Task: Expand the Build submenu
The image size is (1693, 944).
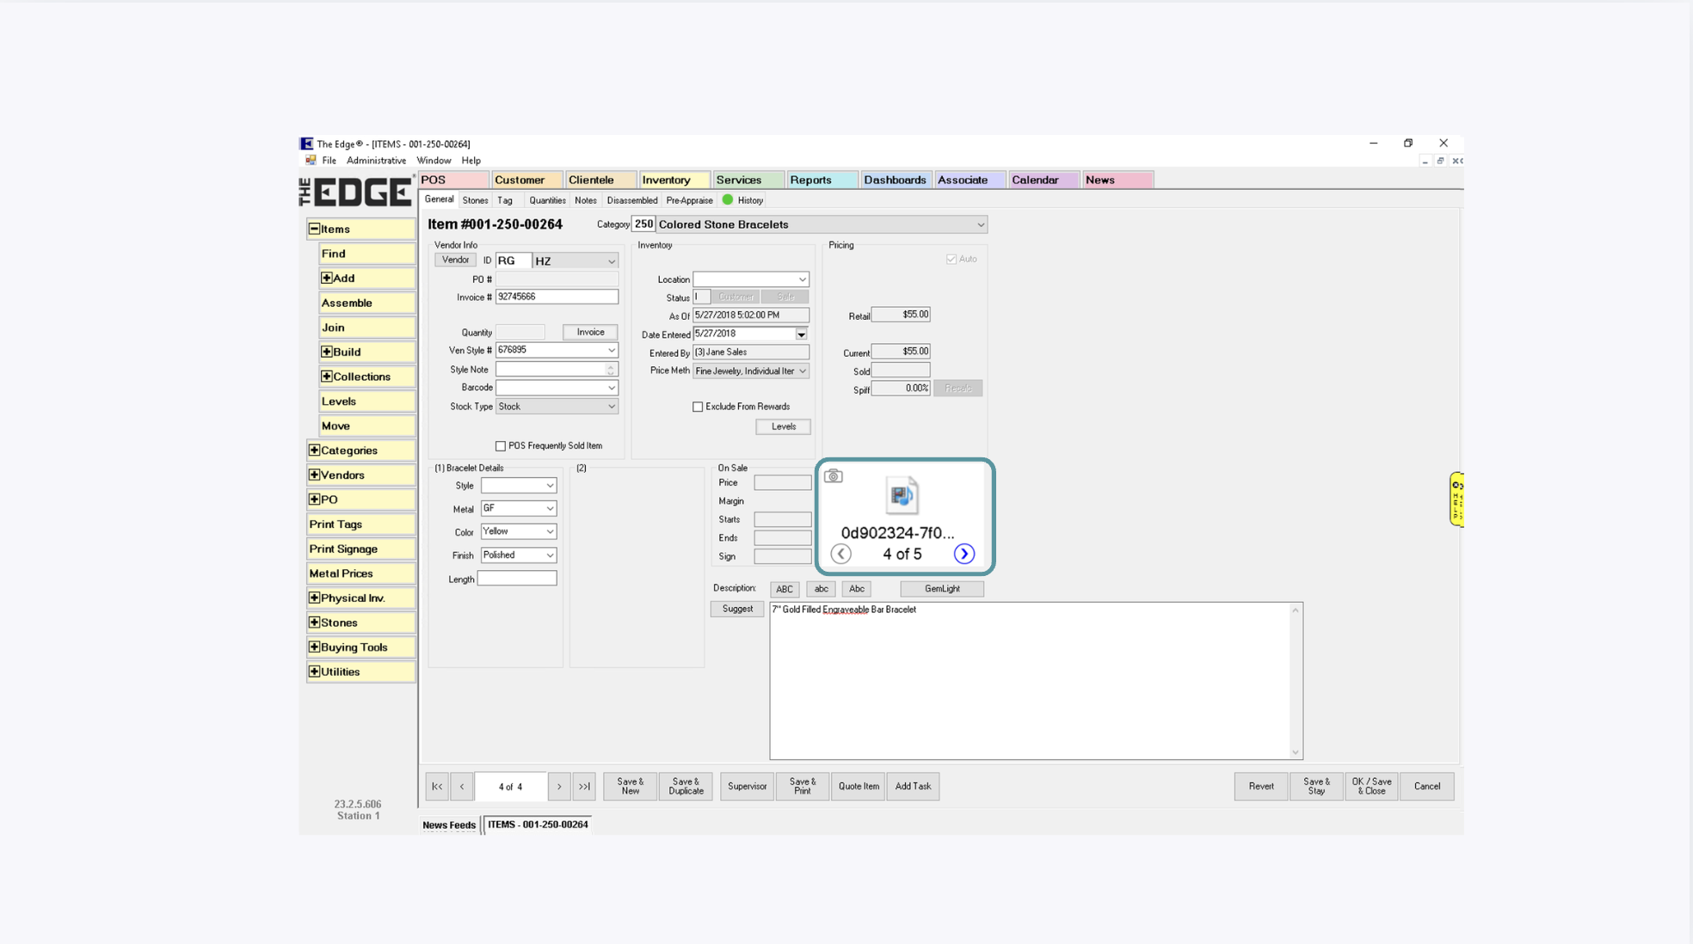Action: pyautogui.click(x=326, y=352)
